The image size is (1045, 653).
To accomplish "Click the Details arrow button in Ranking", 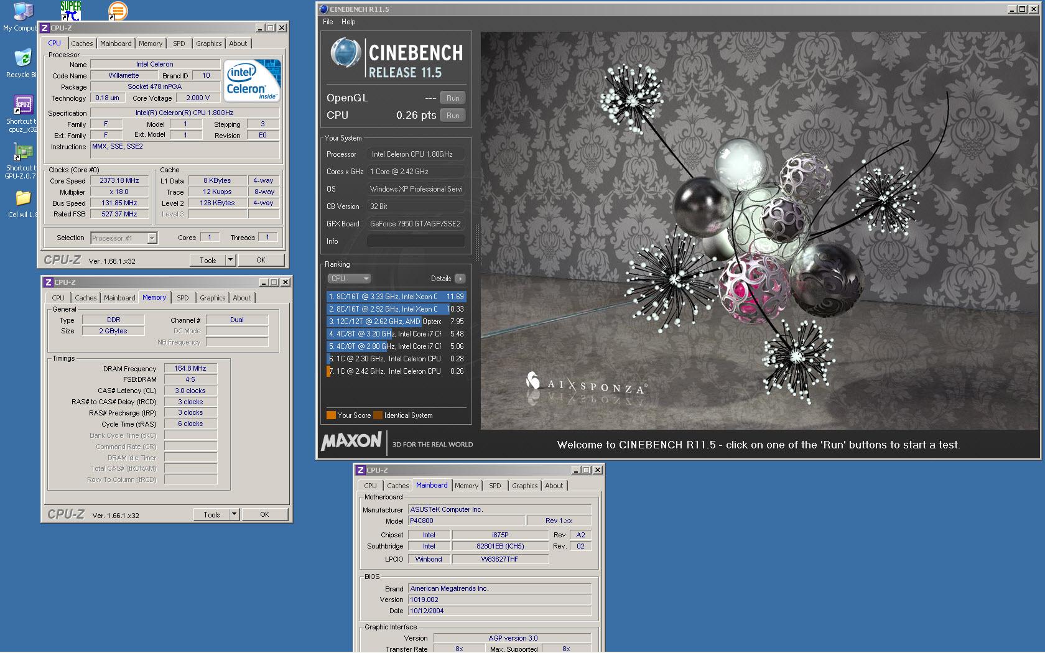I will (x=460, y=279).
